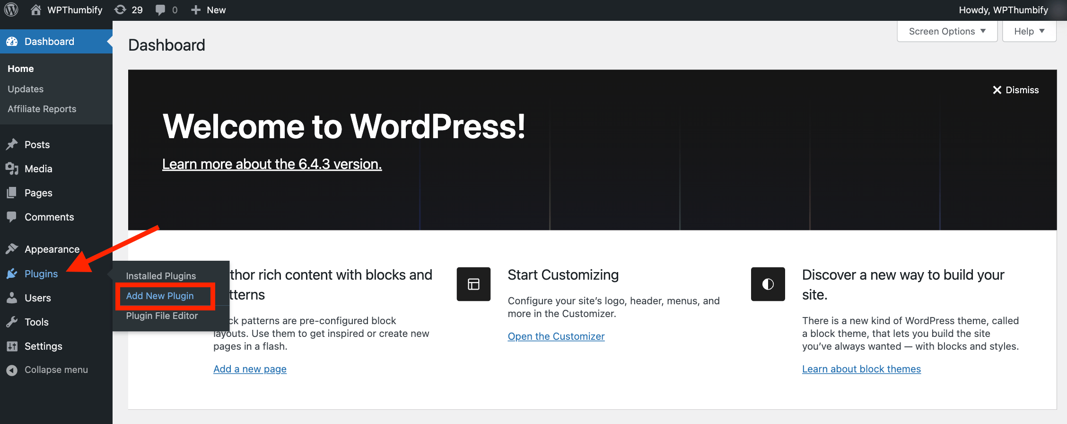
Task: Click the X icon next to Dismiss
Action: click(997, 90)
